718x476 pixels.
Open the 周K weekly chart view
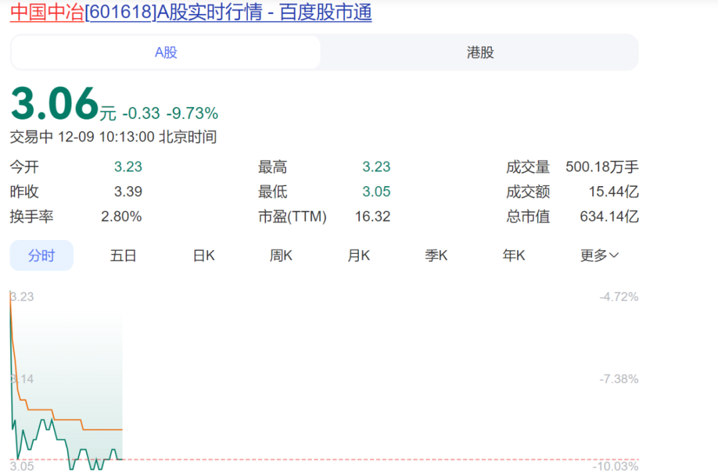click(x=281, y=255)
